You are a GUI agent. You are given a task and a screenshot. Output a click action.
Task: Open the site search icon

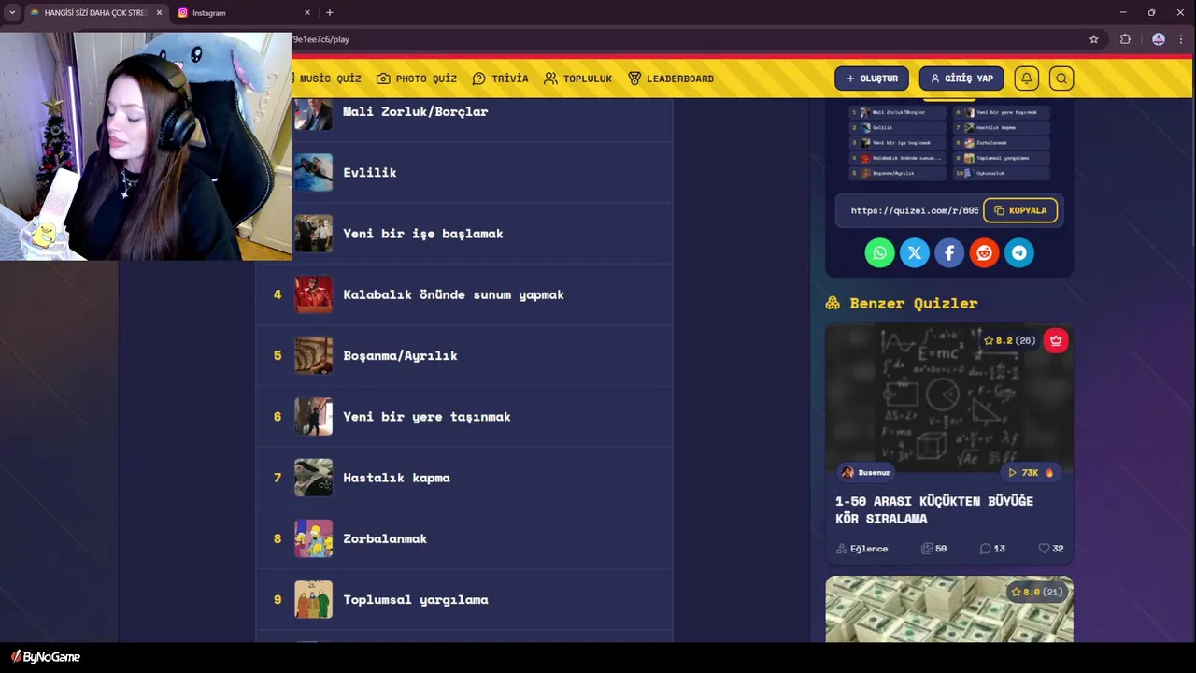point(1061,79)
